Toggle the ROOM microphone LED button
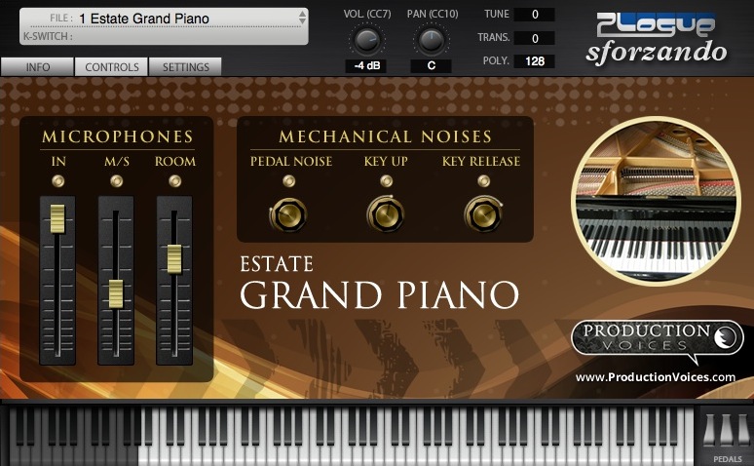 [175, 181]
